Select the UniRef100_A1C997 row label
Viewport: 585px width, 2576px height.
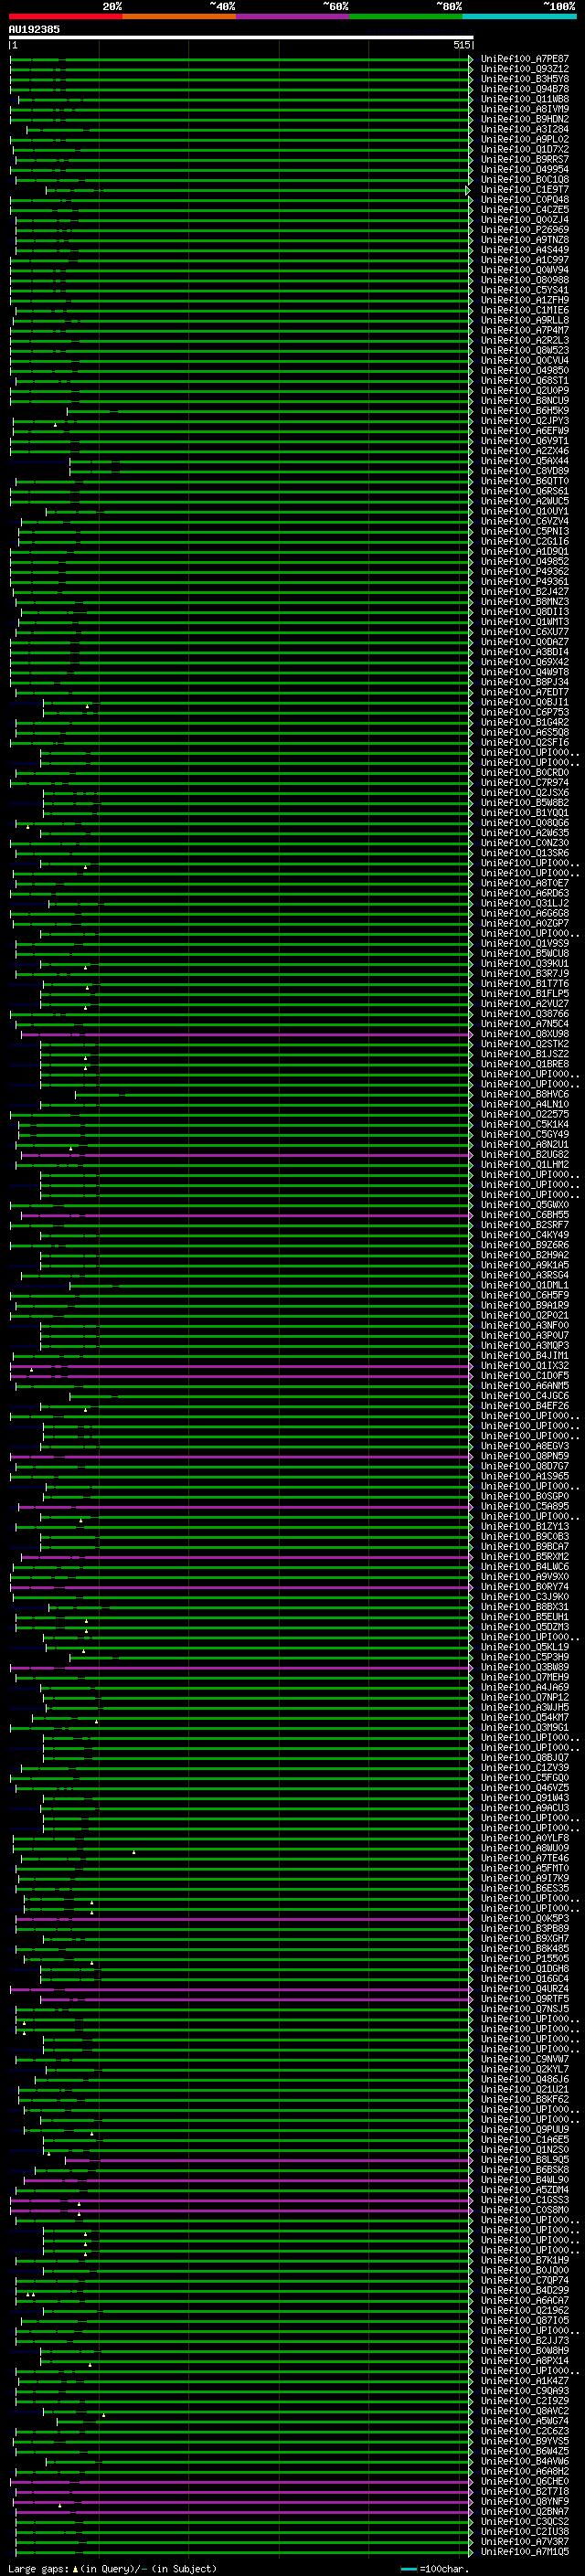point(525,260)
